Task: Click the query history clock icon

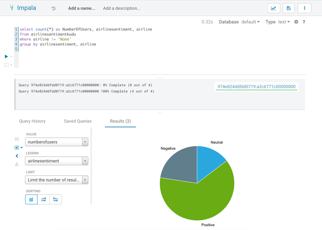Action: 54,8
